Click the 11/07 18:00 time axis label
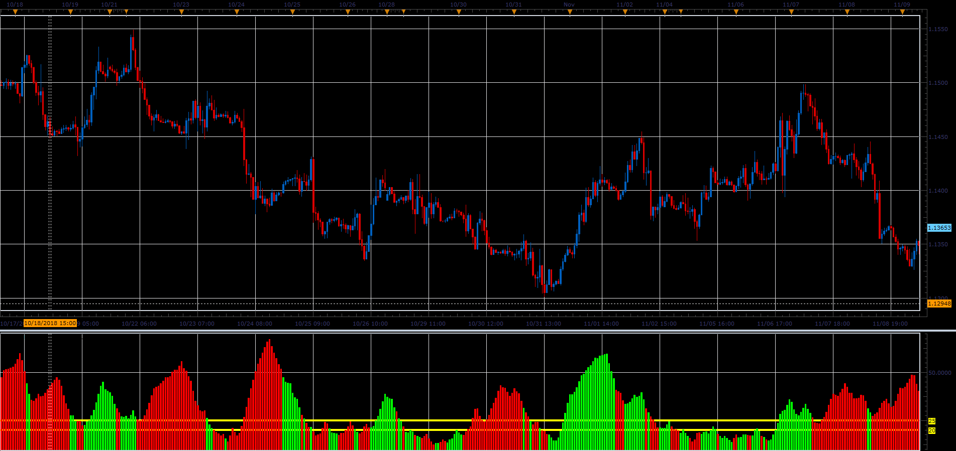 (832, 324)
